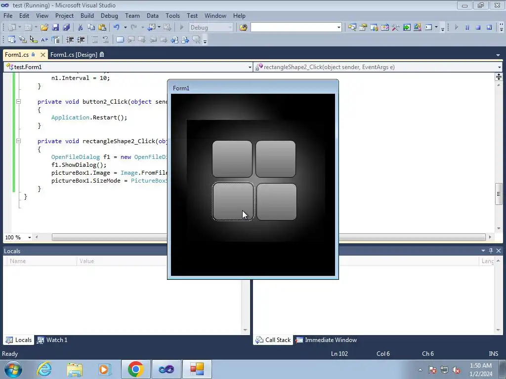
Task: Click the Decrease Line Indent icon
Action: click(70, 39)
